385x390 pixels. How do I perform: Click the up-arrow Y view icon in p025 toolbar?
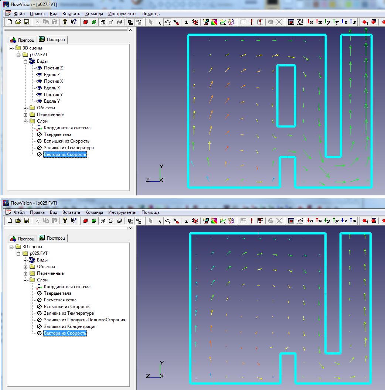336,220
